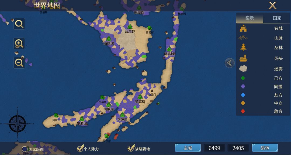Click the 码头 legend label
This screenshot has width=291, height=155.
tap(278, 58)
